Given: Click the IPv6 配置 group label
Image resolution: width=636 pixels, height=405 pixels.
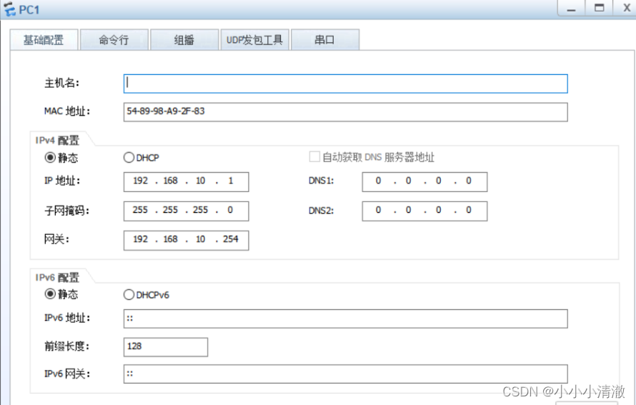Looking at the screenshot, I should [x=57, y=277].
